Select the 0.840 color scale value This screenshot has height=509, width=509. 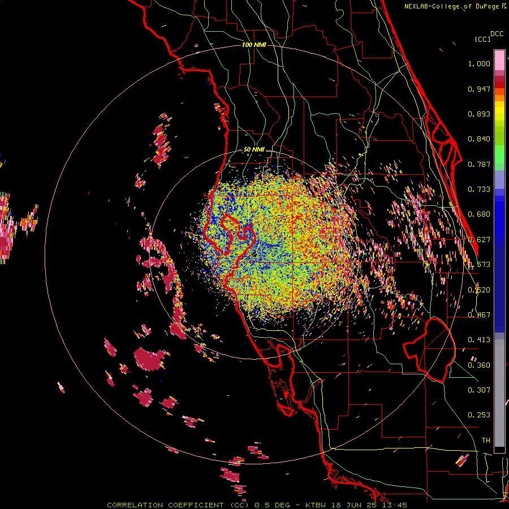click(479, 139)
